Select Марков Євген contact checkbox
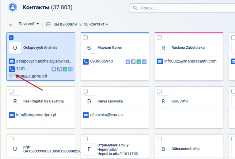This screenshot has width=235, height=159. [85, 38]
